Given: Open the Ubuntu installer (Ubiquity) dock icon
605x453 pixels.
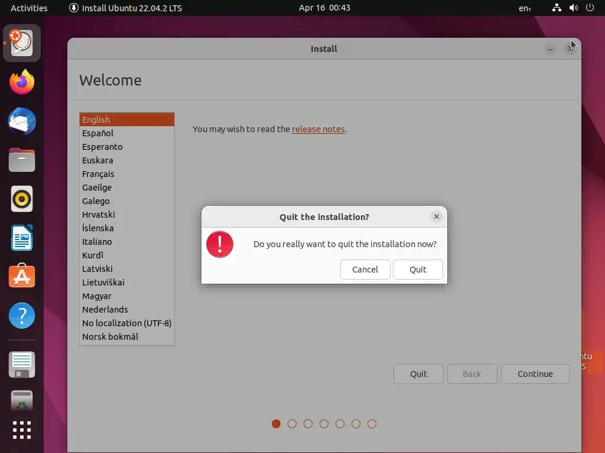Looking at the screenshot, I should 22,42.
